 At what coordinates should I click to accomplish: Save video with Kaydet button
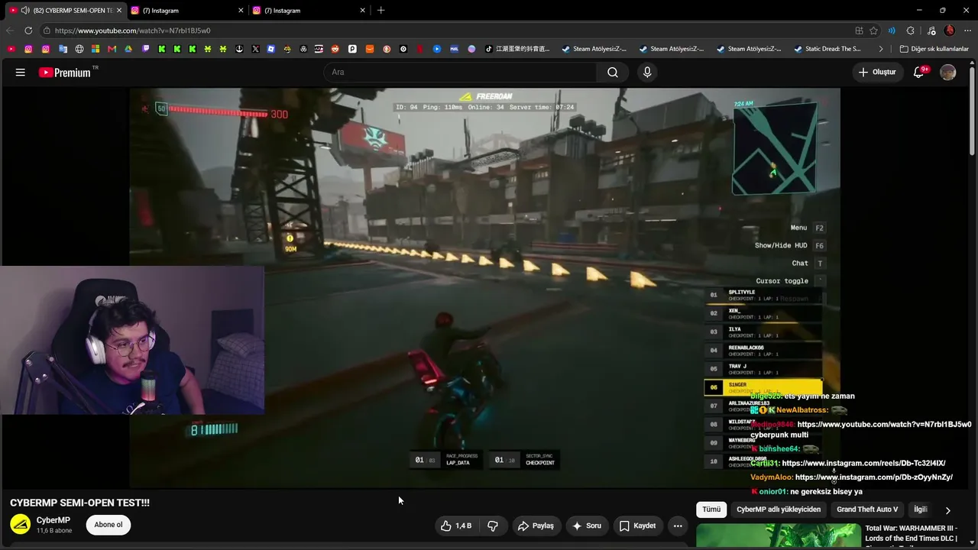click(x=637, y=526)
